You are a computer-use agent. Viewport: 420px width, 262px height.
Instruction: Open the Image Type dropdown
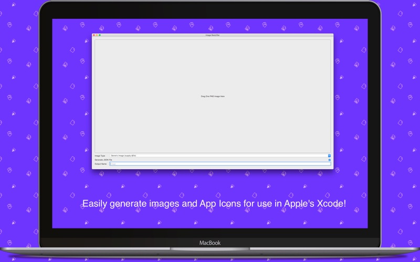tap(220, 156)
